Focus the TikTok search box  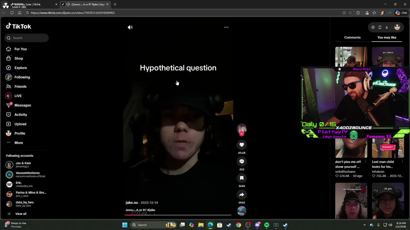[27, 38]
